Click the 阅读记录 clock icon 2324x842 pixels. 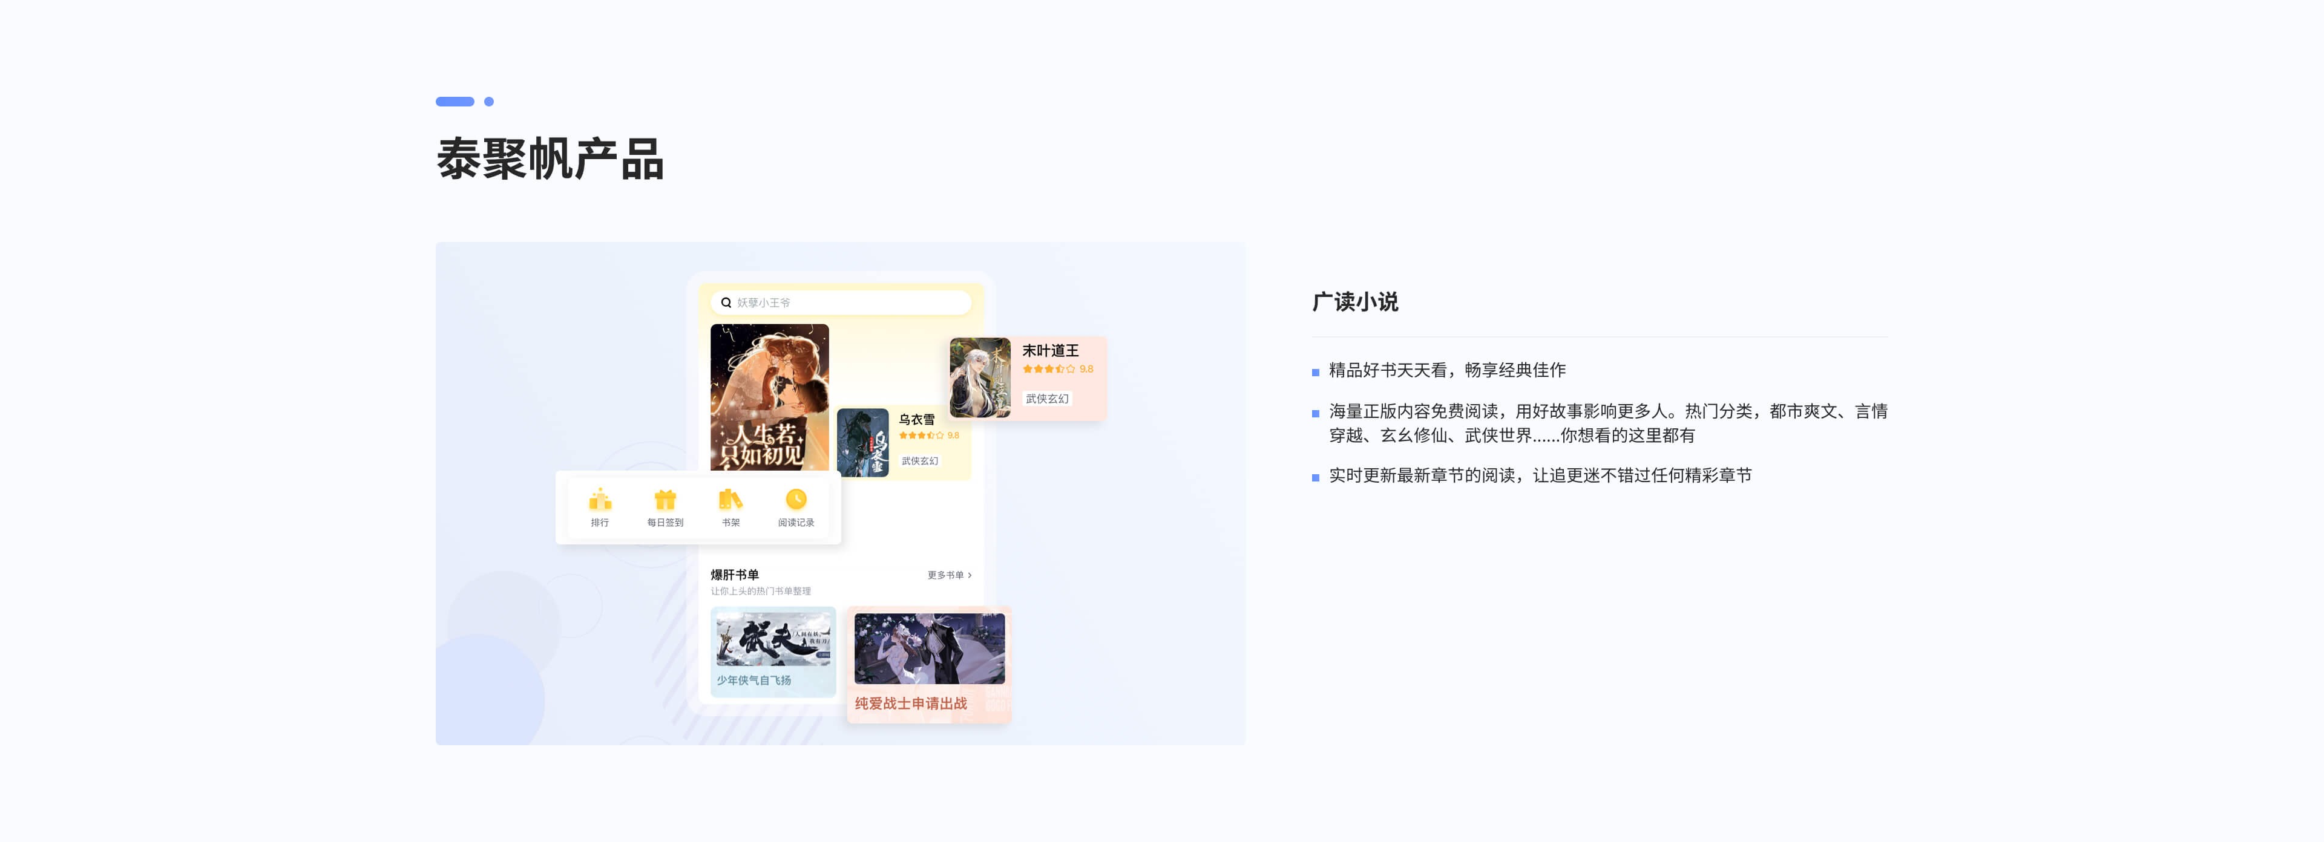[x=796, y=500]
